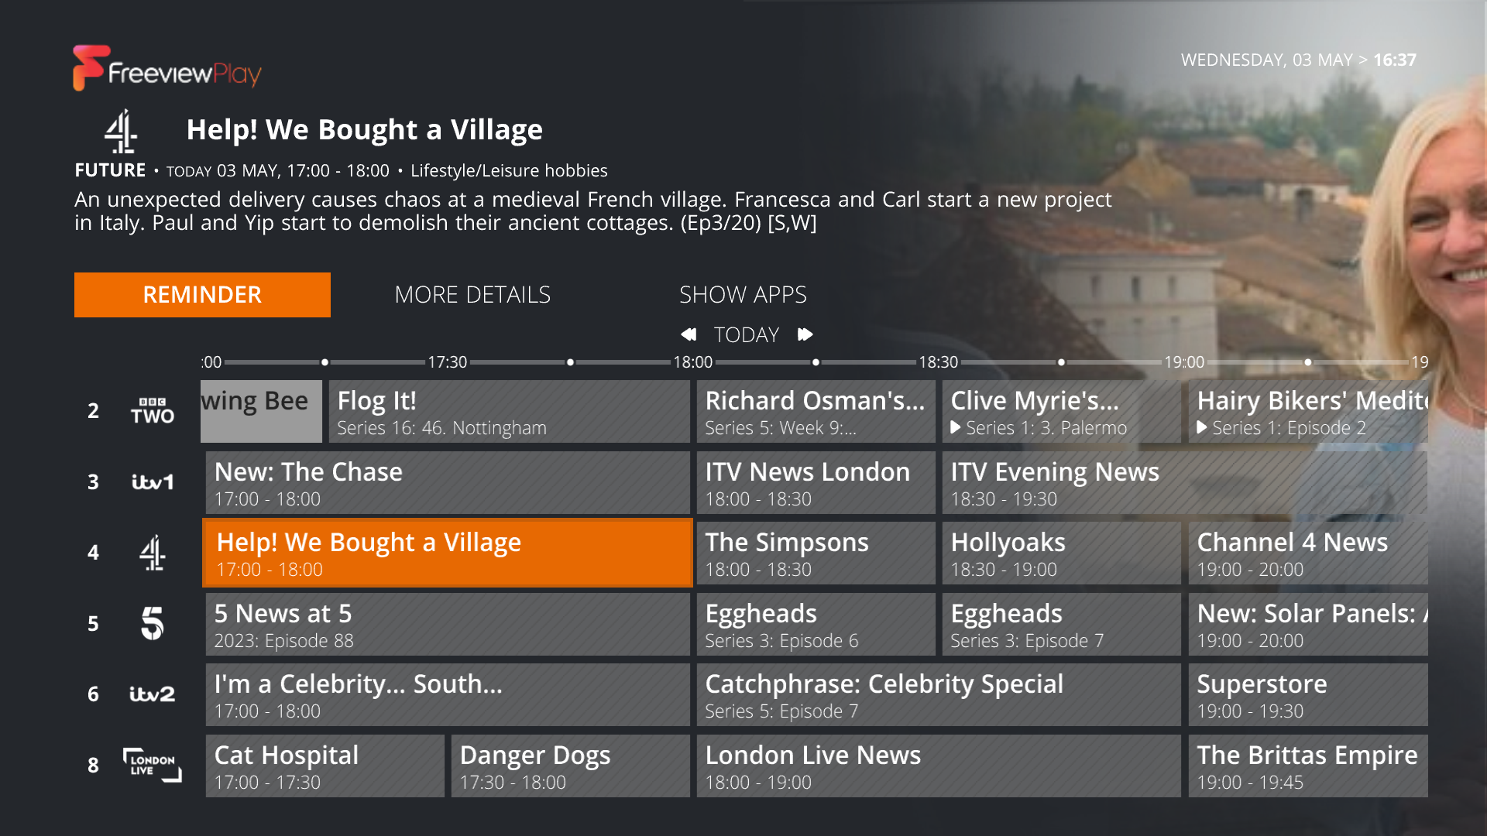Open MORE DETAILS for the programme

(472, 295)
